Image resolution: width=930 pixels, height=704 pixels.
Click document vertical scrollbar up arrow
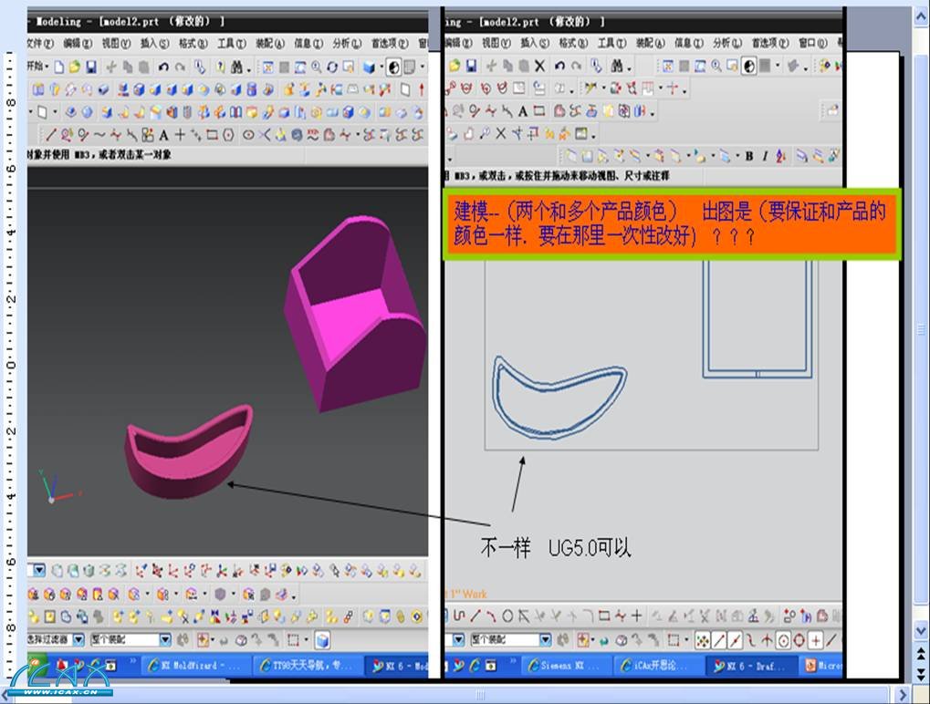921,16
